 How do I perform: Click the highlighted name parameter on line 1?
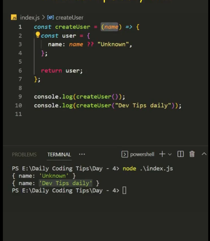click(111, 27)
